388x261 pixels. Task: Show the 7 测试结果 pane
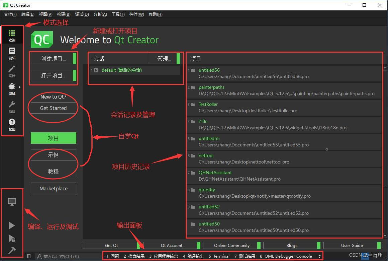(x=245, y=256)
